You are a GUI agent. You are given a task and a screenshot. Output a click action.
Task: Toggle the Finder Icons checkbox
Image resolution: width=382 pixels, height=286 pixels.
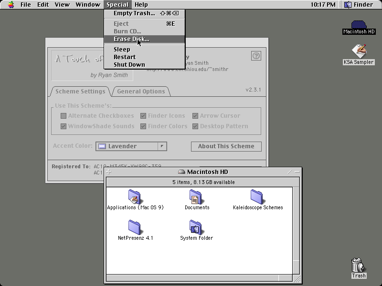point(143,116)
